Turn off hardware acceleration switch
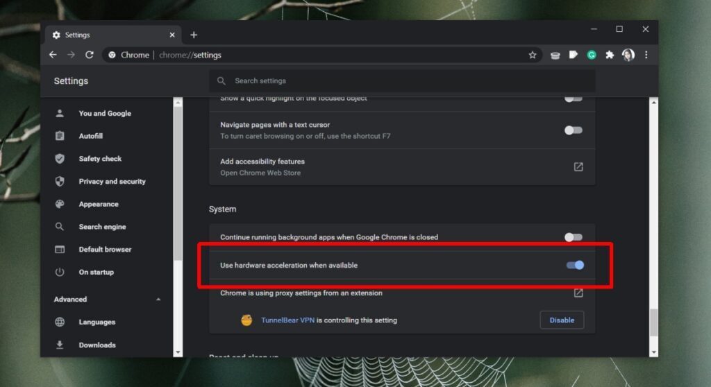 coord(575,265)
